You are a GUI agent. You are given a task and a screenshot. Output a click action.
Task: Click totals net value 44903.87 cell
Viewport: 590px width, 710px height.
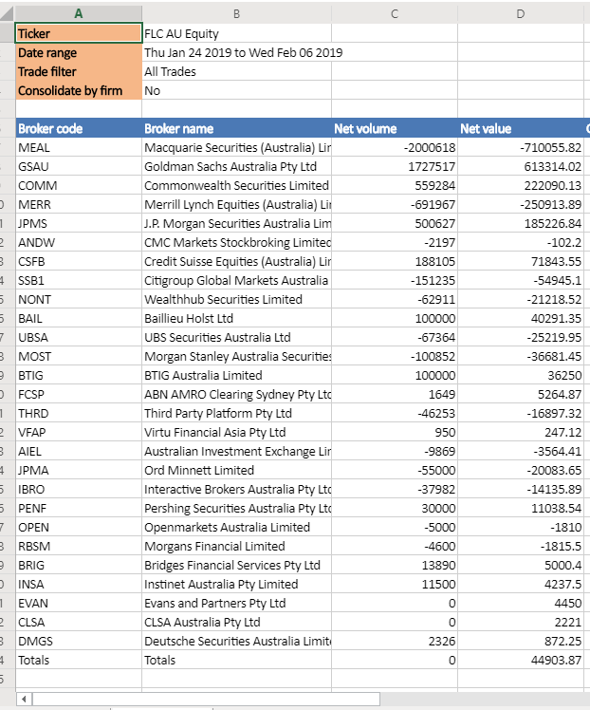coord(521,661)
